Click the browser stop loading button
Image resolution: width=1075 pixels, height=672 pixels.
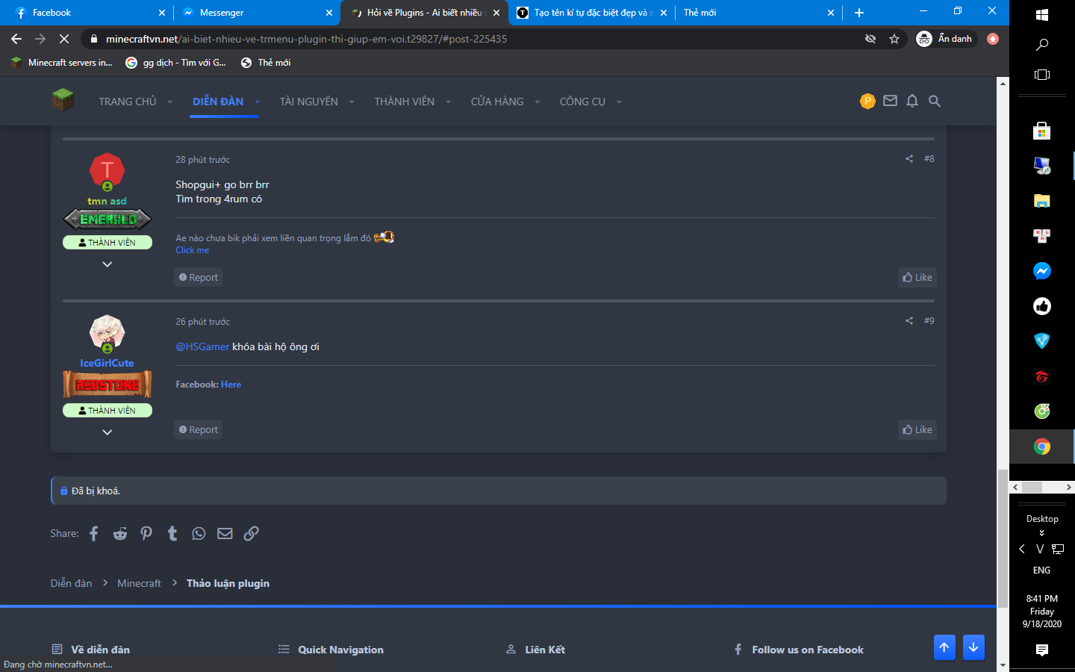[x=64, y=39]
